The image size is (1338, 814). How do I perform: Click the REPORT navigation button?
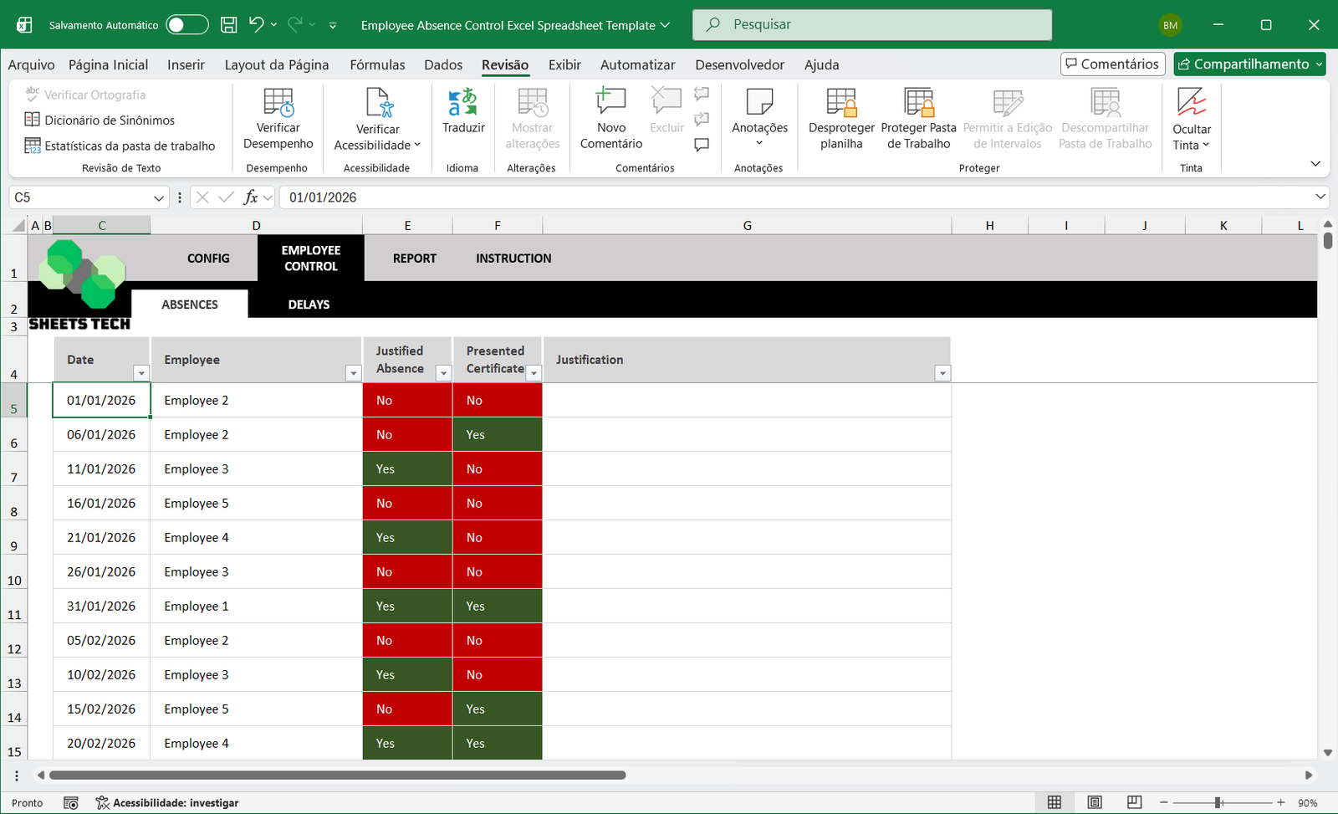(415, 259)
